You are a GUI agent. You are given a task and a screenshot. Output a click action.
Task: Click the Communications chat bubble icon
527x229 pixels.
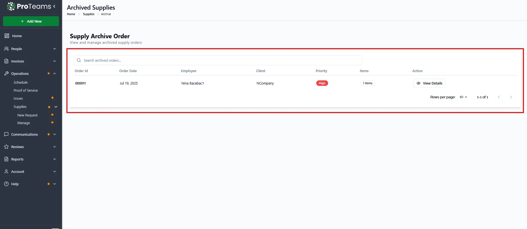(x=6, y=134)
